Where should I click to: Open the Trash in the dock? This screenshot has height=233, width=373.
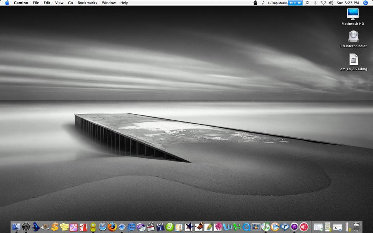coord(356,227)
